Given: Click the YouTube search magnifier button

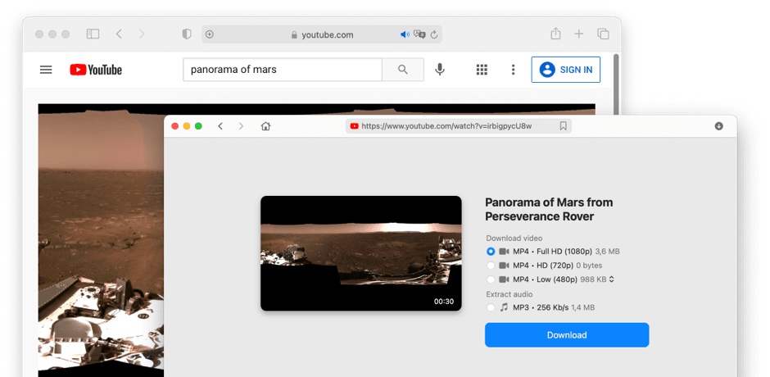Looking at the screenshot, I should (x=403, y=70).
